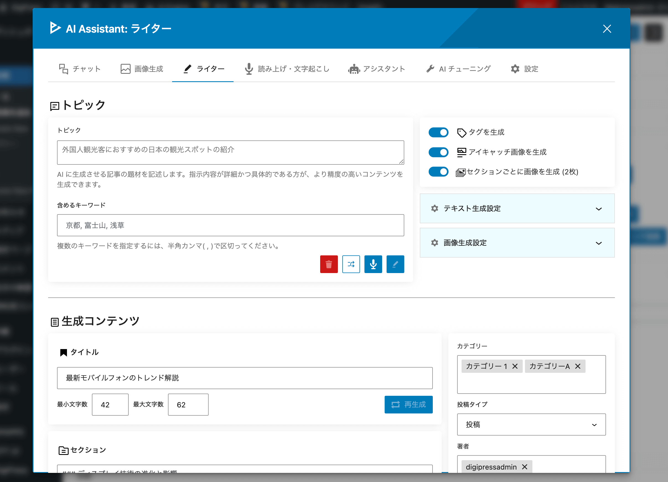The width and height of the screenshot is (668, 482).
Task: Click the gallery icon beside セクションごとに画像を生成
Action: click(461, 172)
